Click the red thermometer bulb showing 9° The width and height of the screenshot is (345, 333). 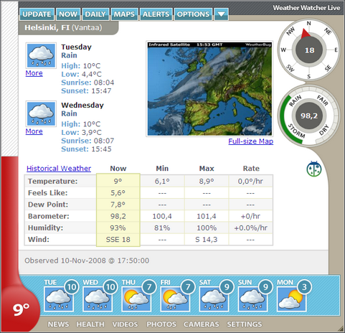coord(20,309)
